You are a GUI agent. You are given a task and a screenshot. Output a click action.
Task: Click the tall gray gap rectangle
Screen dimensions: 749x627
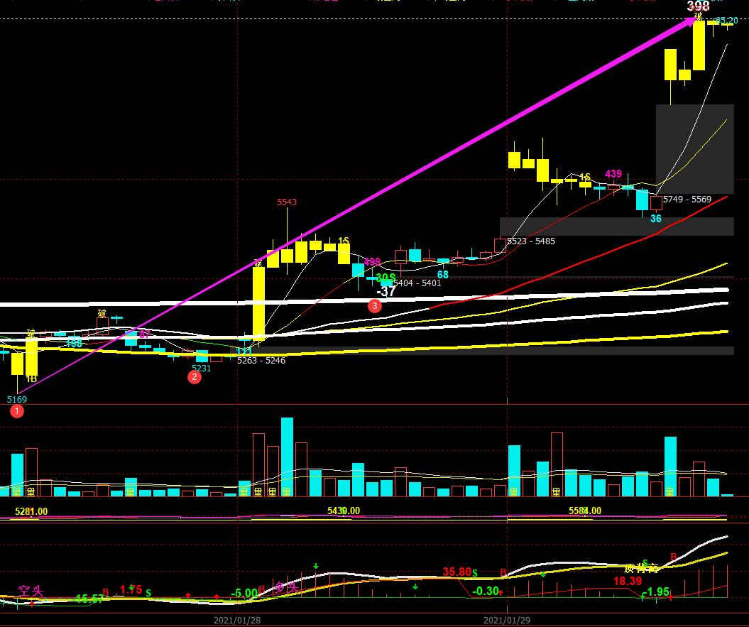click(x=694, y=148)
